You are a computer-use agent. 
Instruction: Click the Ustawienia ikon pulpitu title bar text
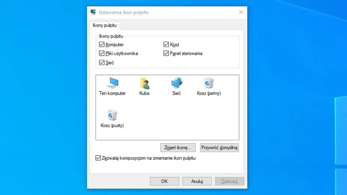coord(124,12)
